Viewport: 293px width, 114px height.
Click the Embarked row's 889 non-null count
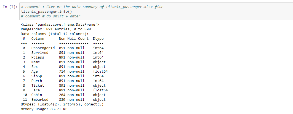(x=72, y=99)
